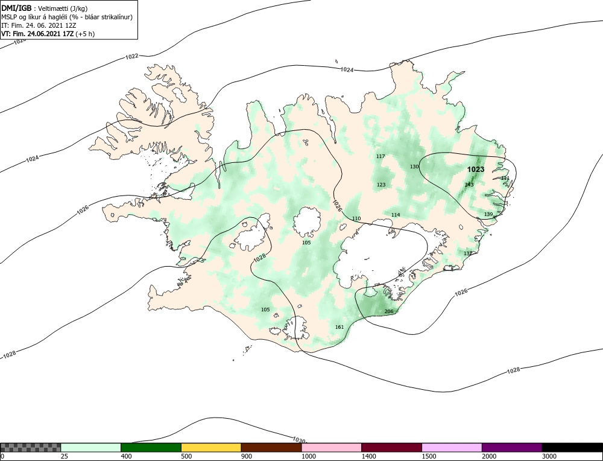This screenshot has width=603, height=461.
Task: Pick the pink 1000–1400 legend swatch
Action: [332, 447]
